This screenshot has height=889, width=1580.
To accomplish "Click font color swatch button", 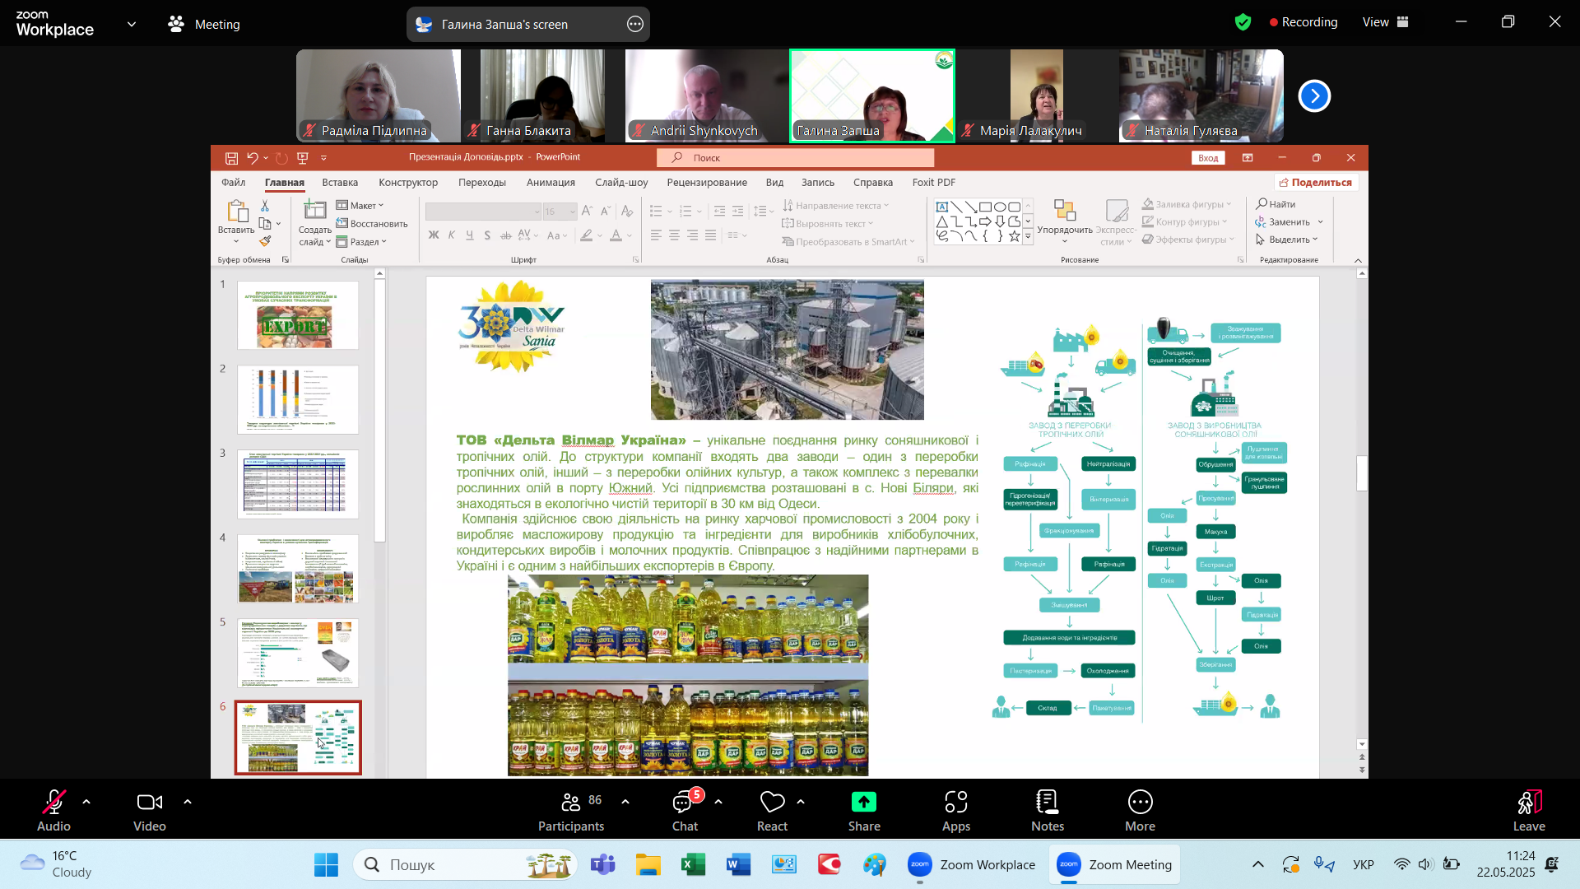I will (x=616, y=235).
